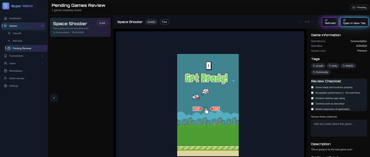Click the Refresh button

pos(330,22)
